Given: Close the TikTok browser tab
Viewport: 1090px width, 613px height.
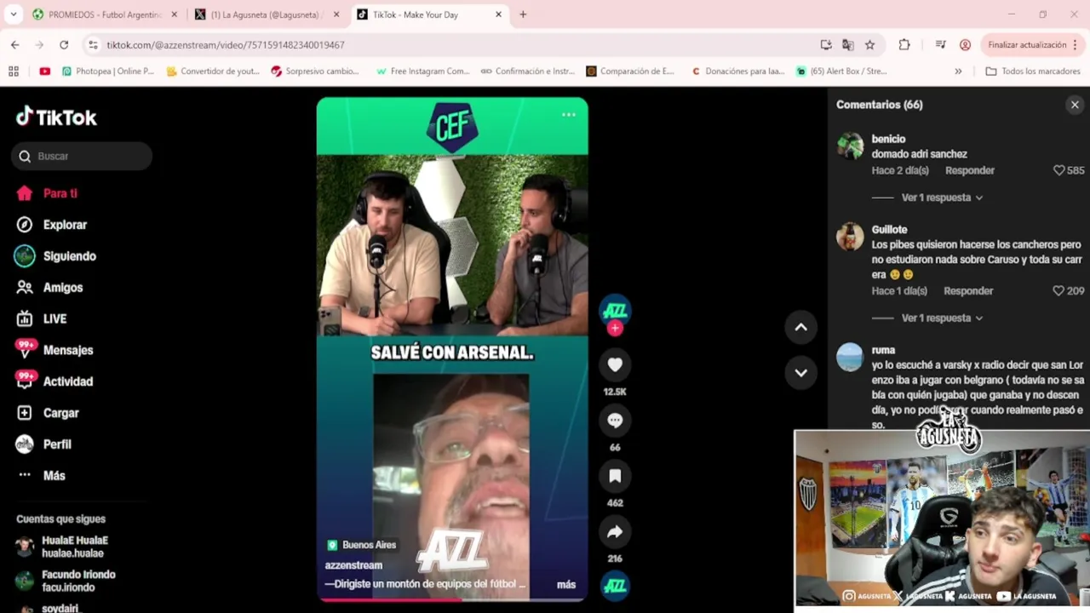Looking at the screenshot, I should (x=499, y=14).
